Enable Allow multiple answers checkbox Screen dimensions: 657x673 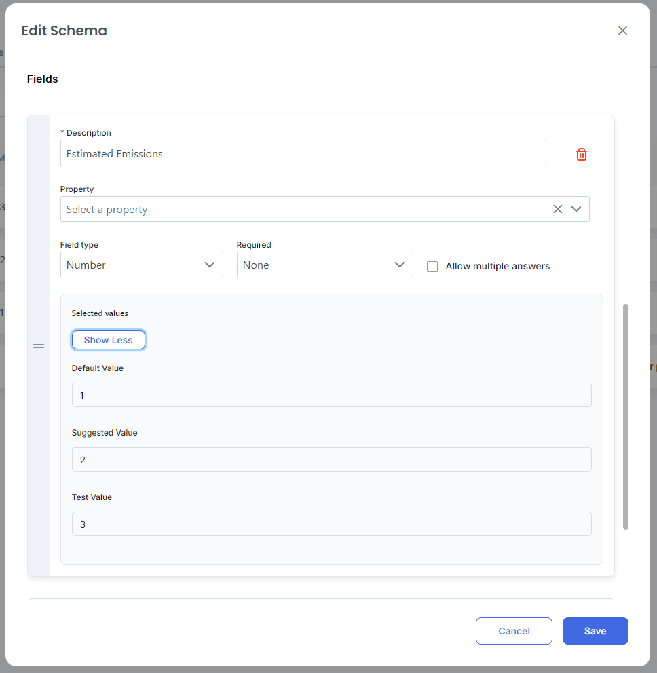point(432,267)
